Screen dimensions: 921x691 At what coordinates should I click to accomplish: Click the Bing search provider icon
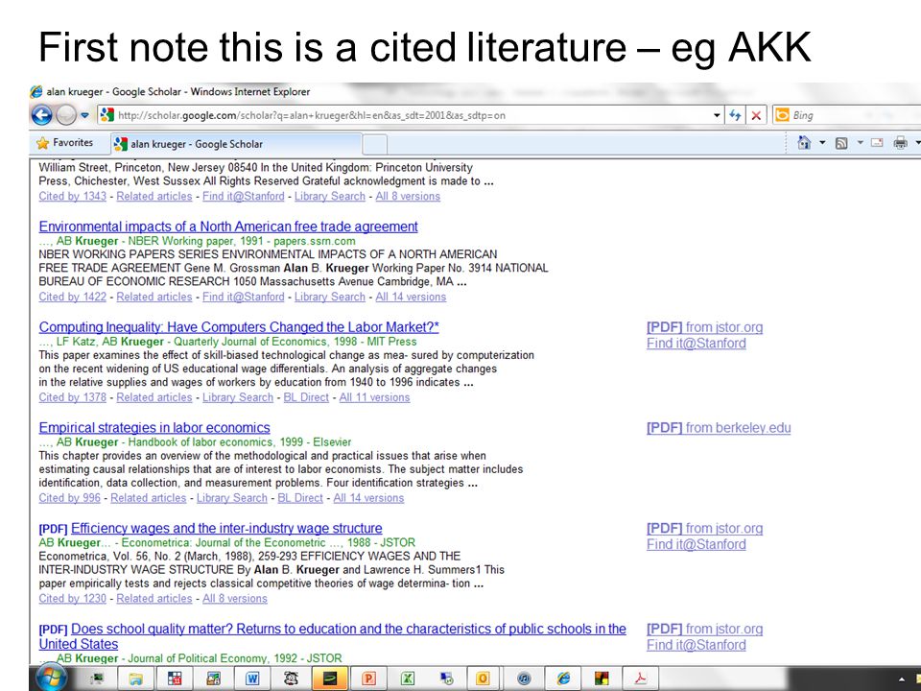pos(782,115)
